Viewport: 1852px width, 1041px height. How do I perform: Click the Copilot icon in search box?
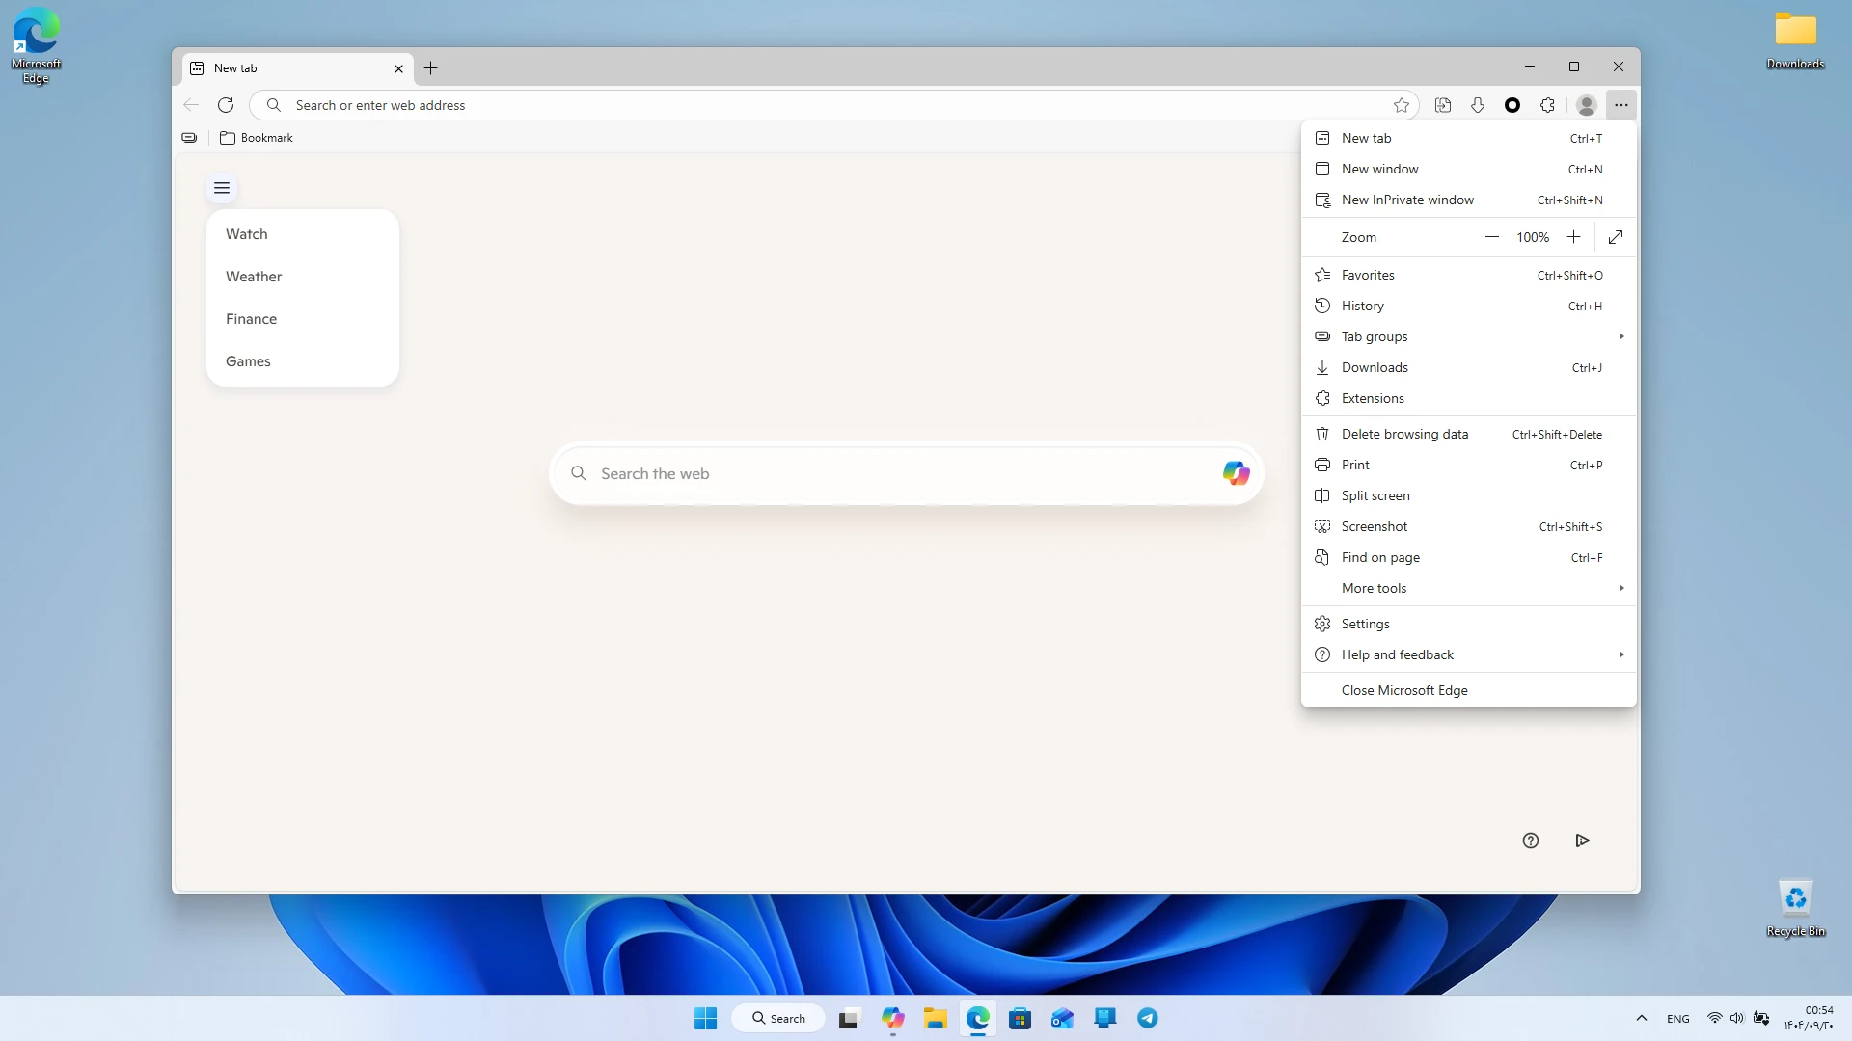1236,473
